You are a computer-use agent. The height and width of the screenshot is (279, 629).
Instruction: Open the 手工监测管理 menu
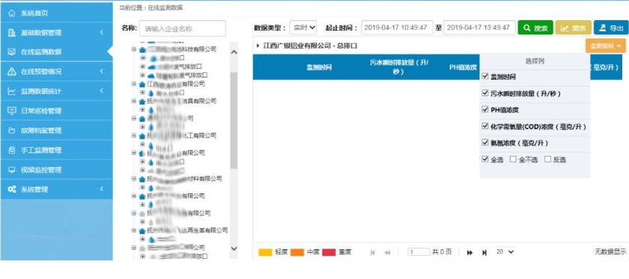pyautogui.click(x=56, y=150)
